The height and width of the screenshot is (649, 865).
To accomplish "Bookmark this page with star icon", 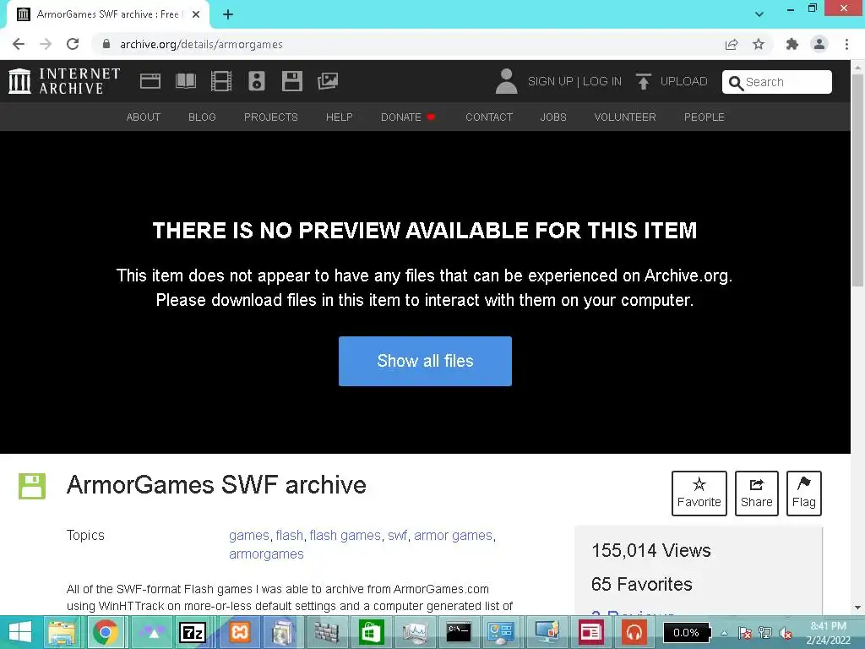I will (x=759, y=44).
